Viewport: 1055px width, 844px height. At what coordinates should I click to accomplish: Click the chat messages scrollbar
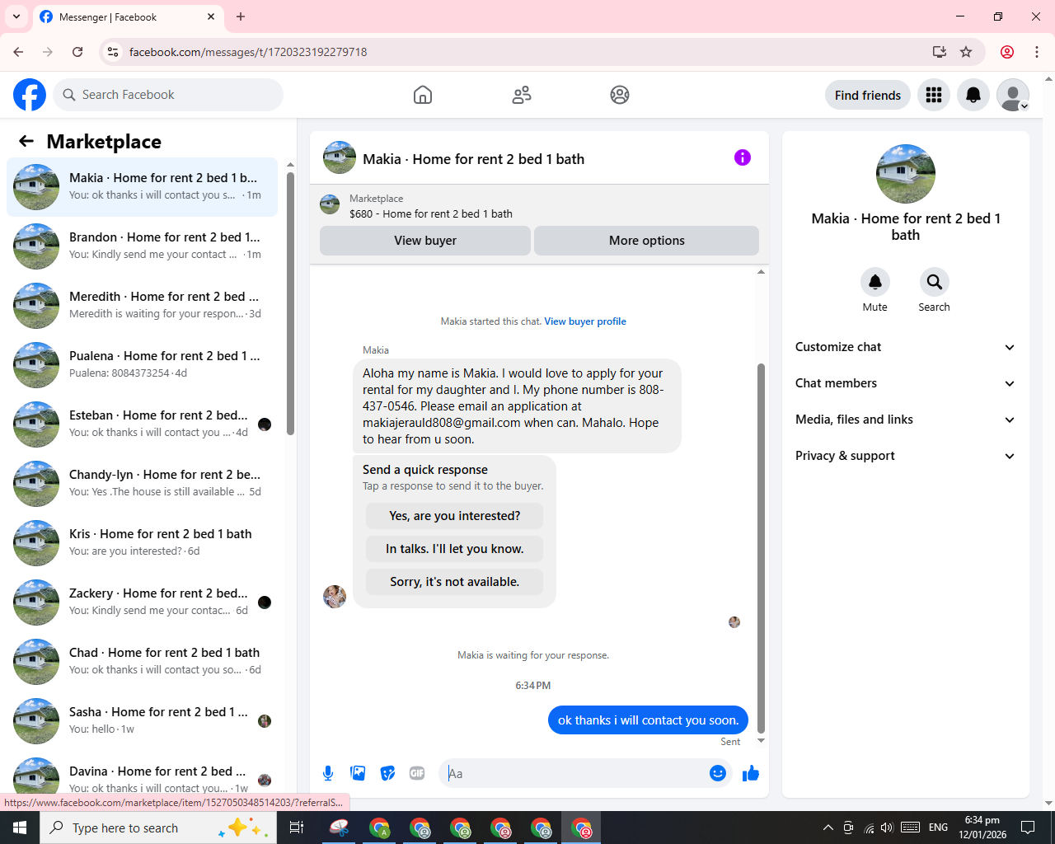point(761,548)
